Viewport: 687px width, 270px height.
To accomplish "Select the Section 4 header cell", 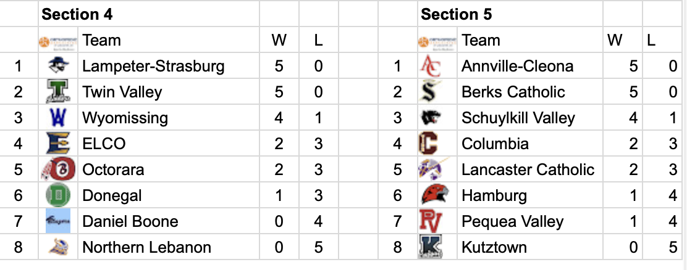I will (148, 14).
